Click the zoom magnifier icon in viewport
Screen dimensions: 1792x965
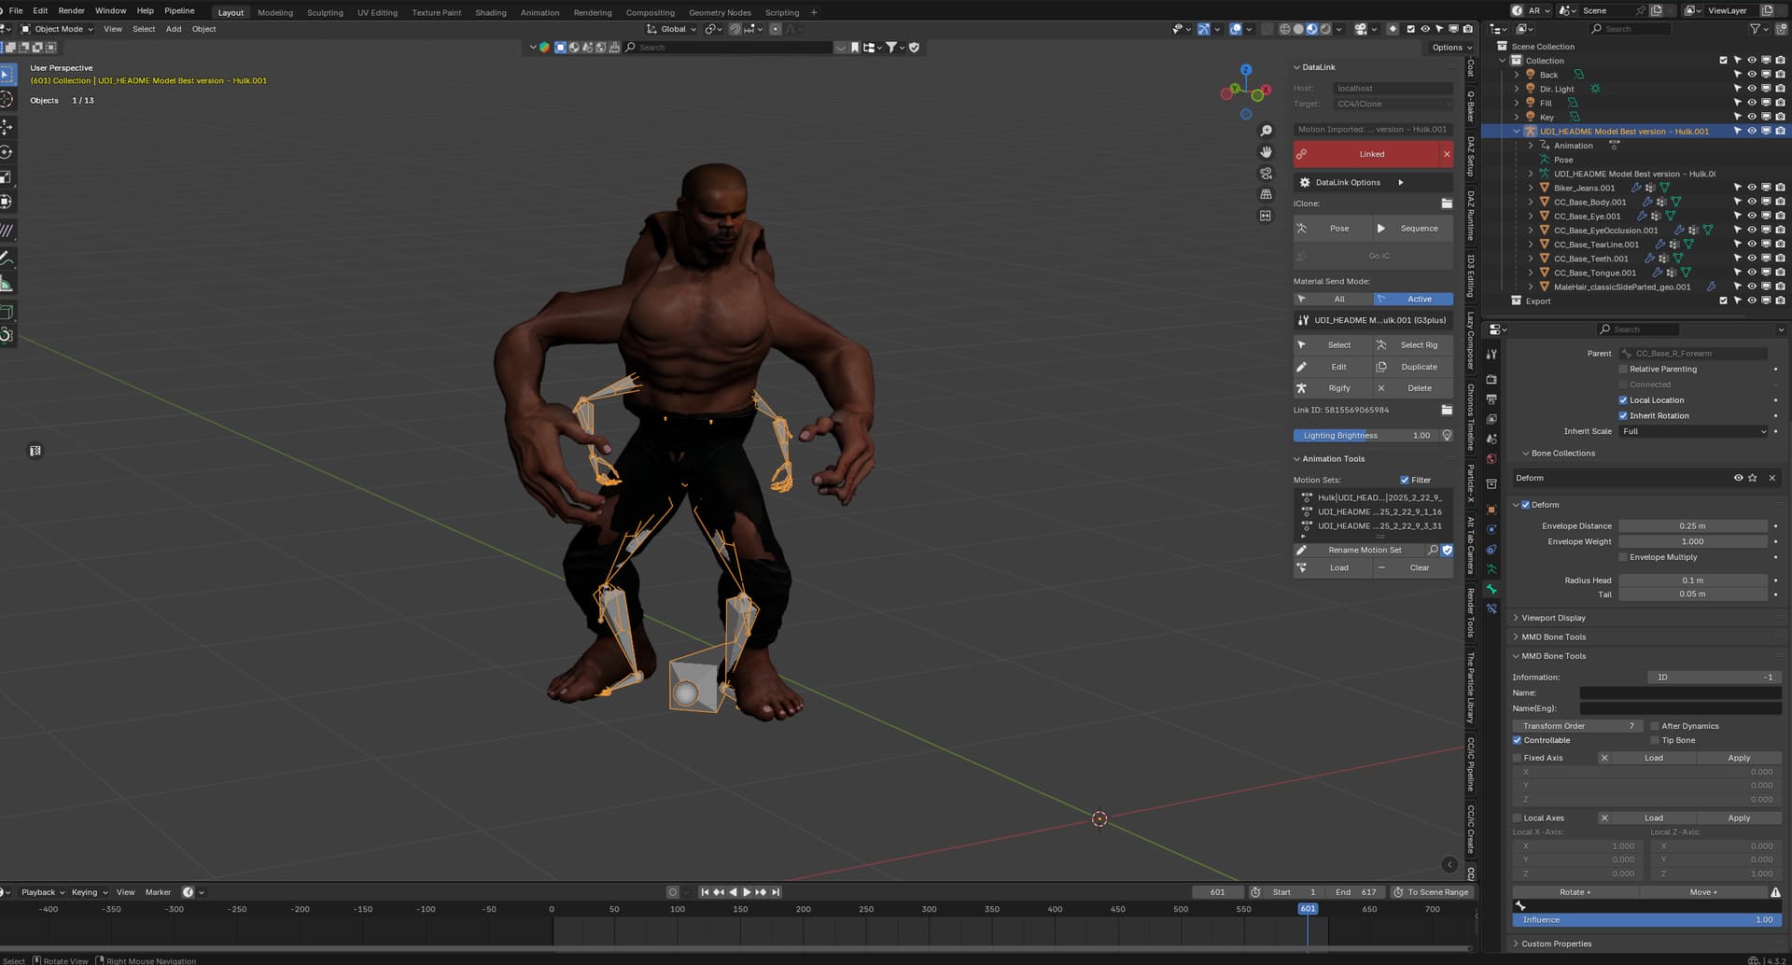coord(1266,131)
